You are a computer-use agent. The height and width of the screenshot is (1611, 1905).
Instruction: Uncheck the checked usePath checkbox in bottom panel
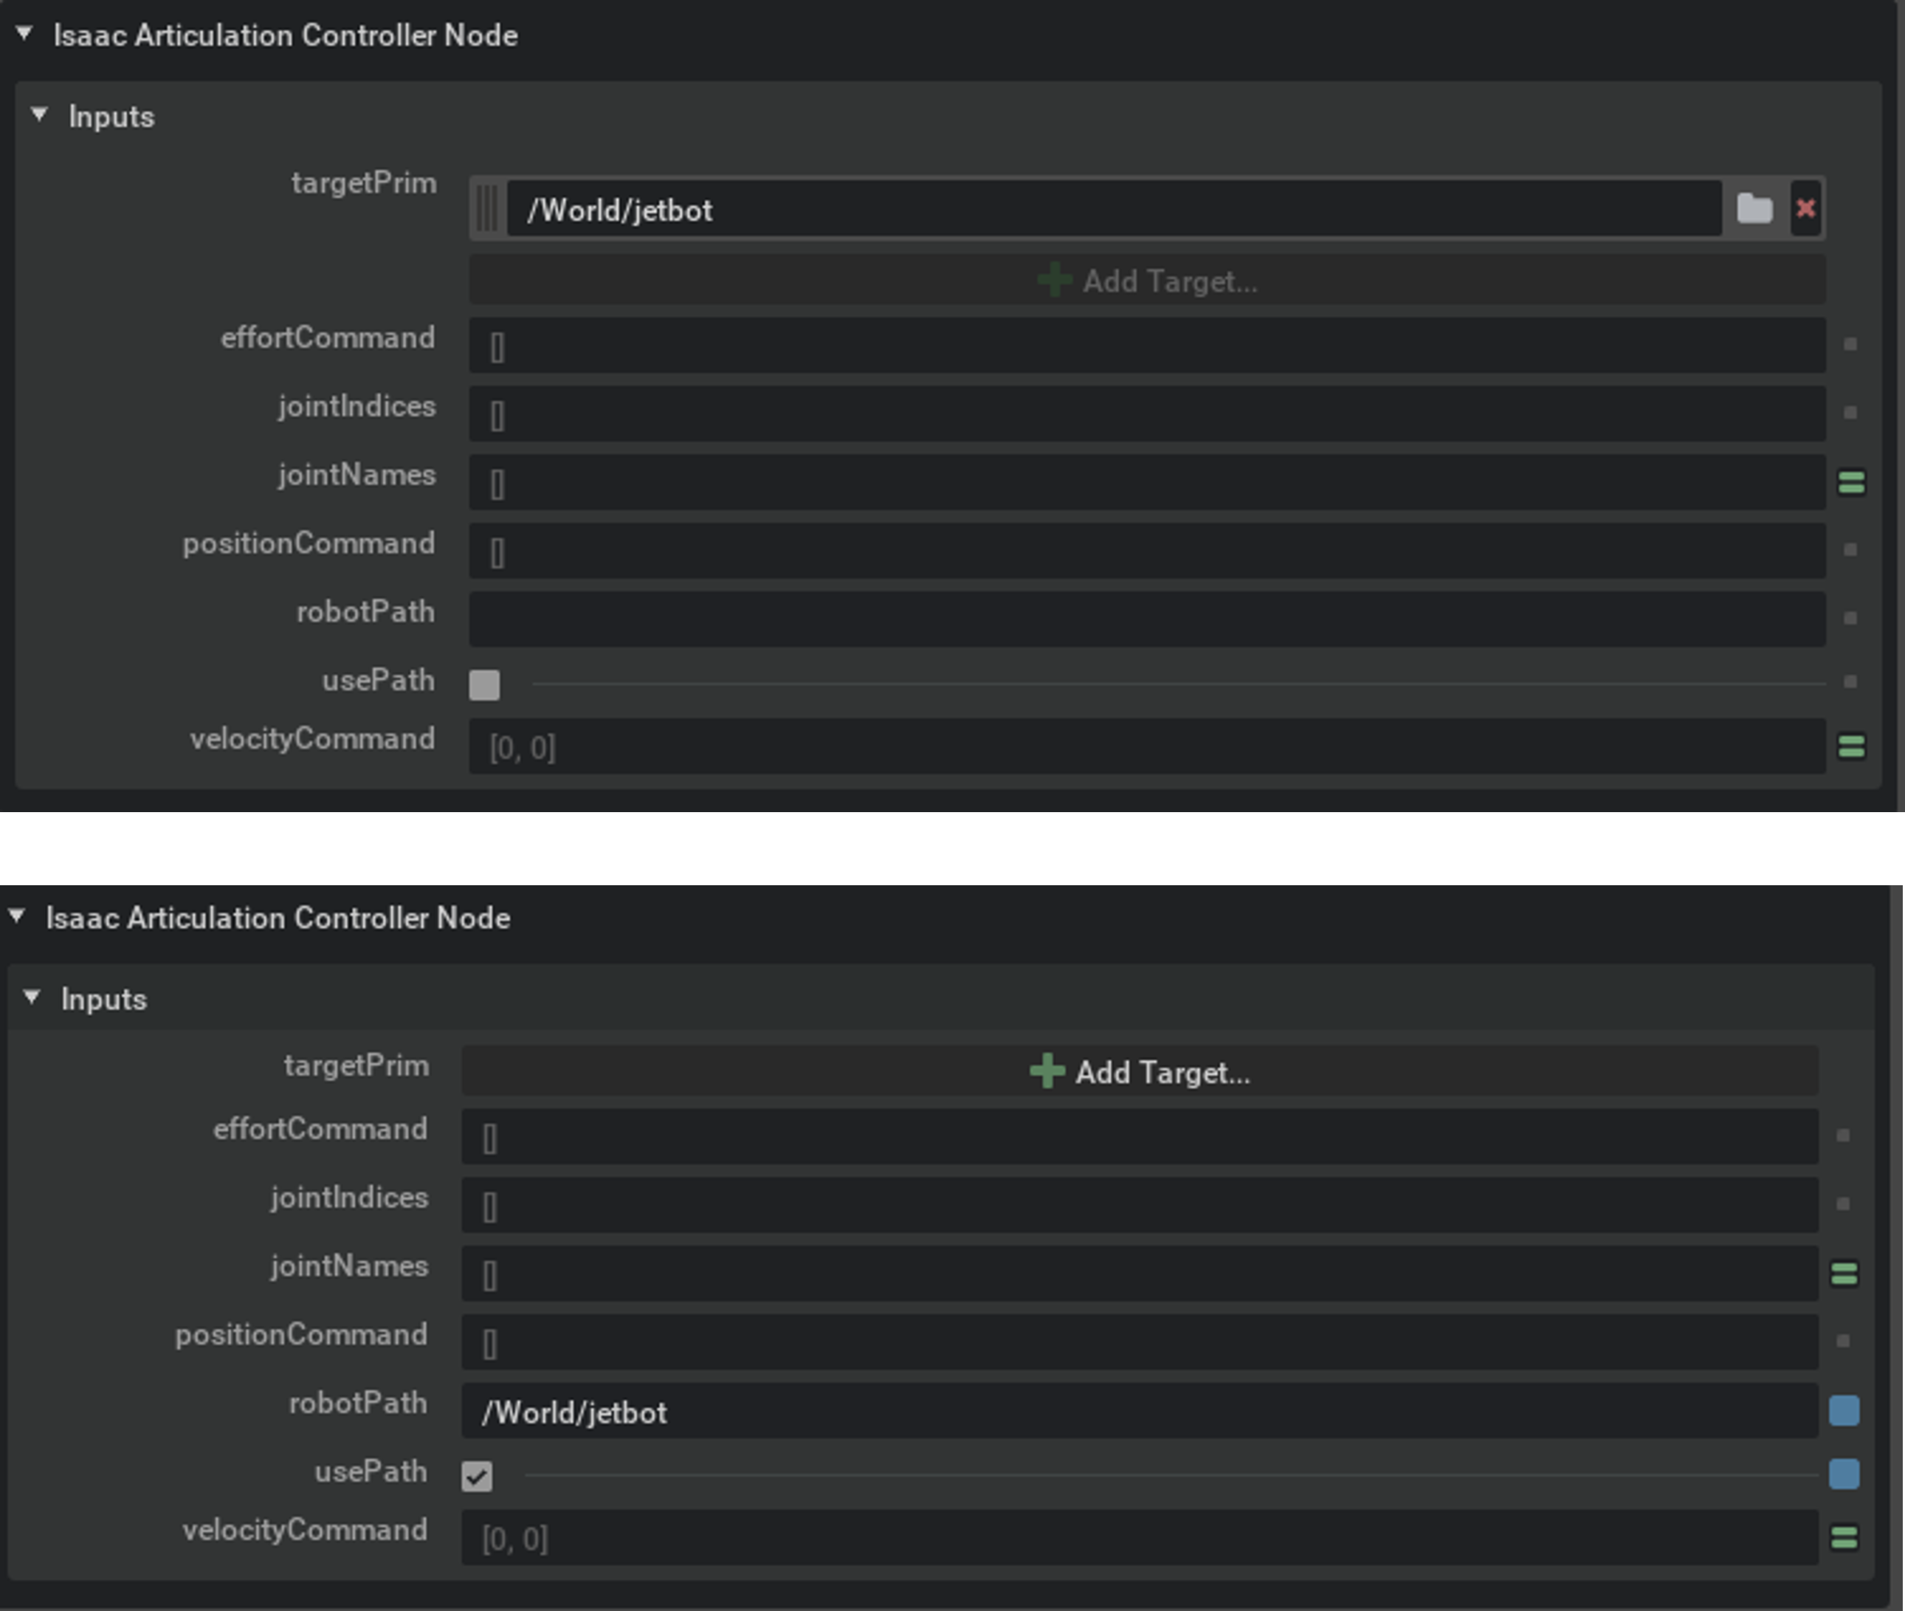click(x=477, y=1476)
